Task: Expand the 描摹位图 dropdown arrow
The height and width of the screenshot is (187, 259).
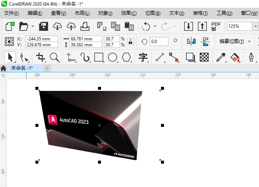Action: tap(249, 42)
